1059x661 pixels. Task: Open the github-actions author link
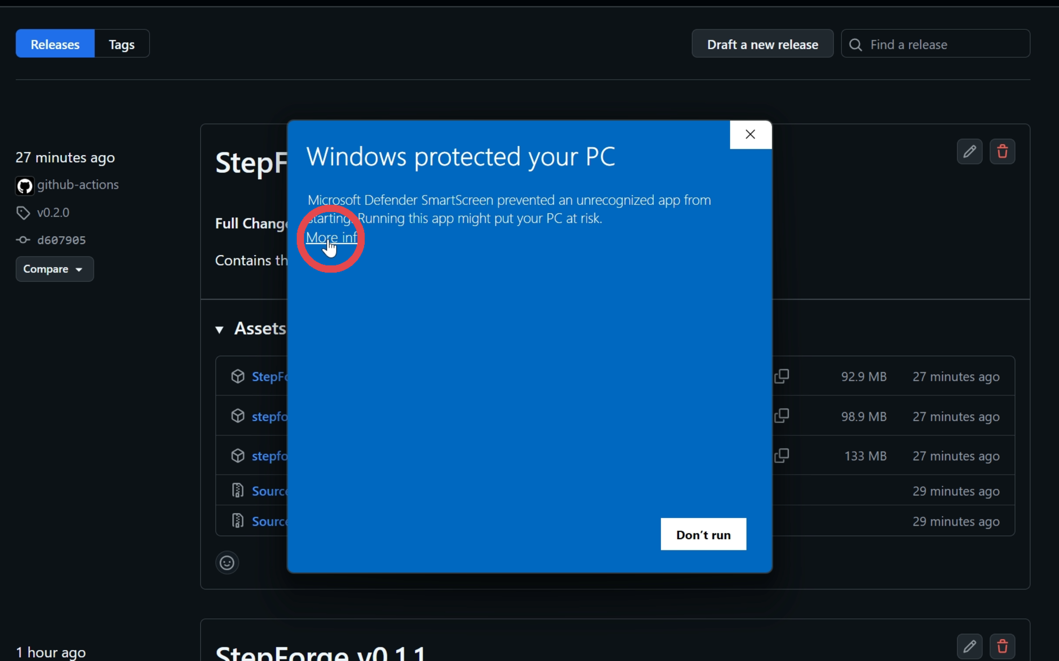tap(78, 185)
